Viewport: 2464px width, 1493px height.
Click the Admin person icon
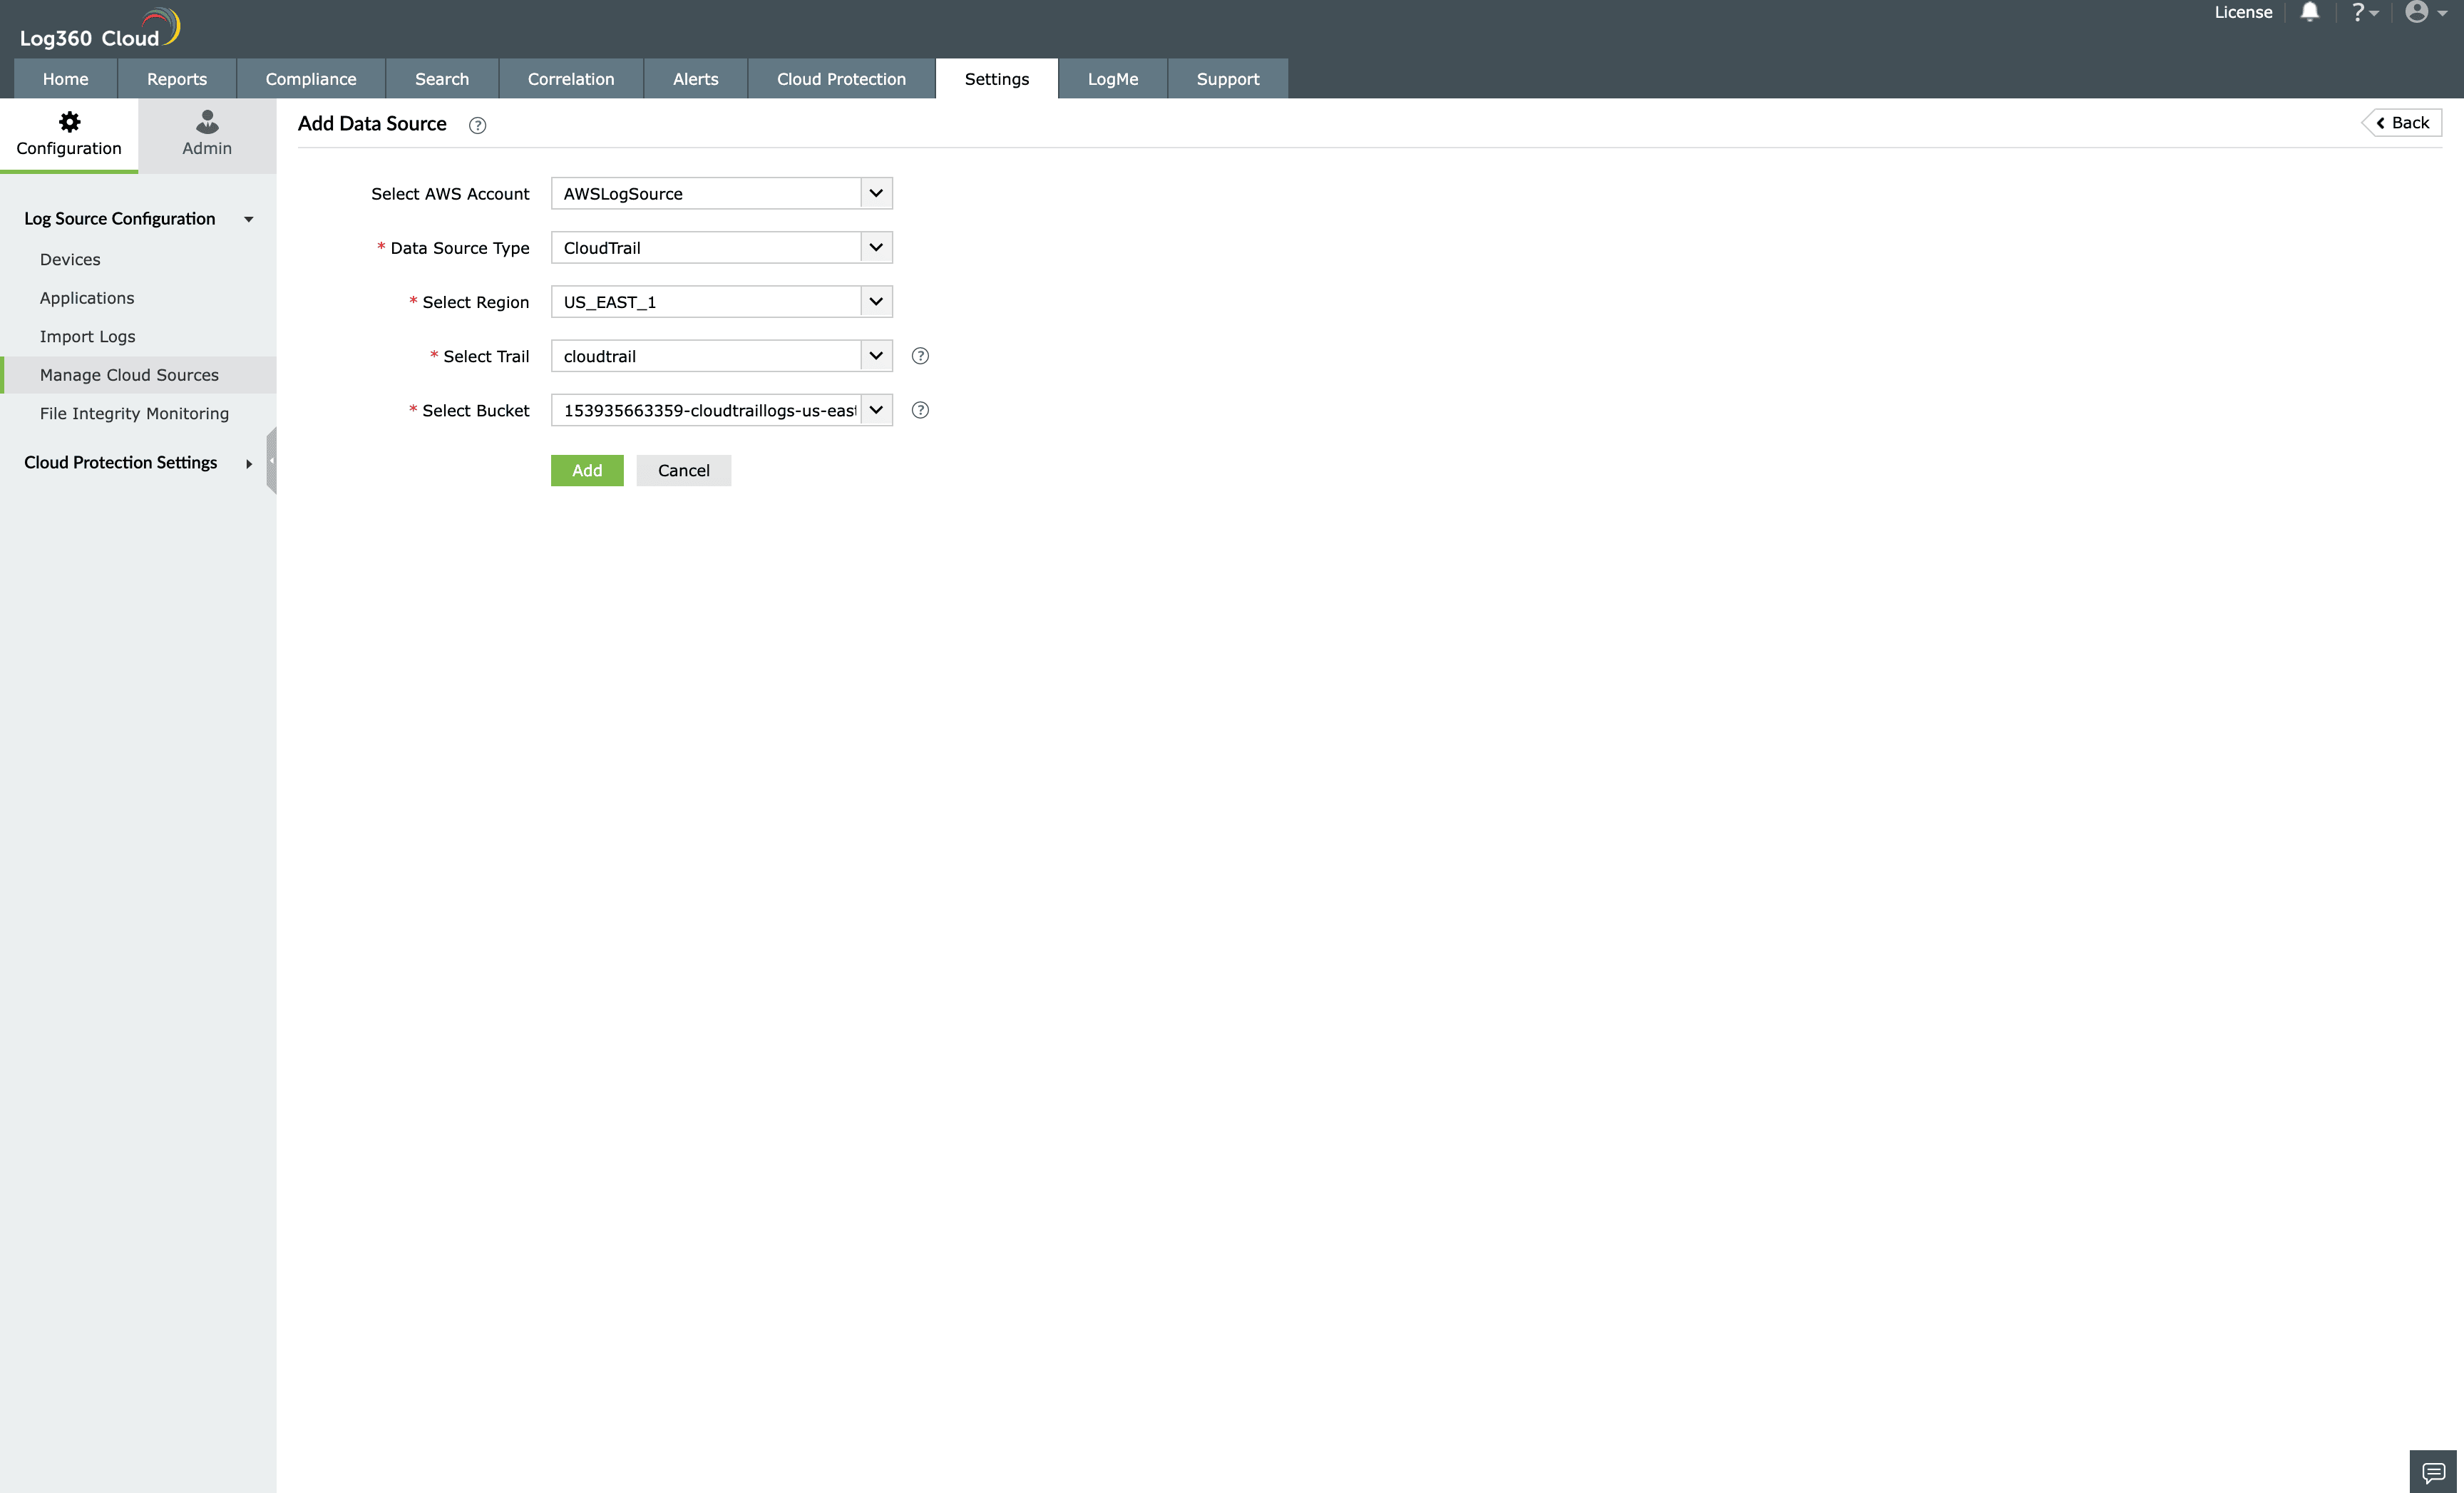coord(206,120)
